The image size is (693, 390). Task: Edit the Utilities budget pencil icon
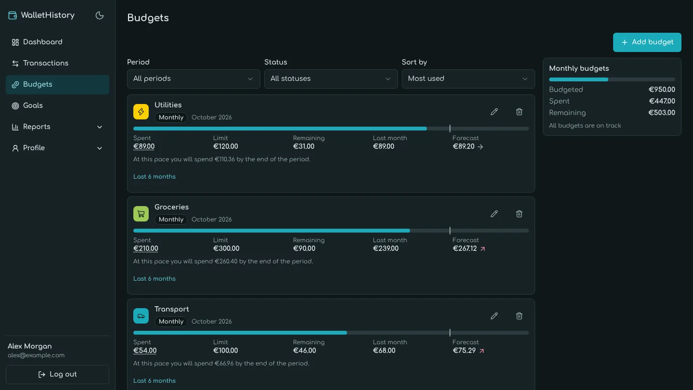coord(494,112)
